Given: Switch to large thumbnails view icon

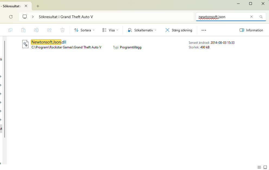Looking at the screenshot, I should 265,167.
